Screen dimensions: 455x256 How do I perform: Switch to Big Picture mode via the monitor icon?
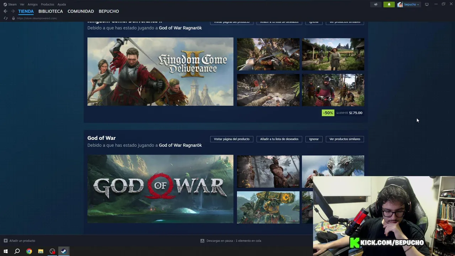point(427,4)
